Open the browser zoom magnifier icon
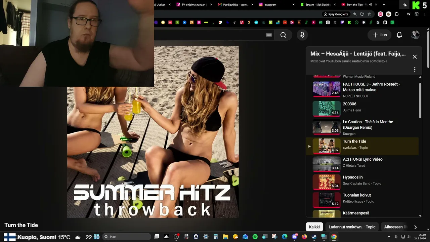 click(x=355, y=14)
